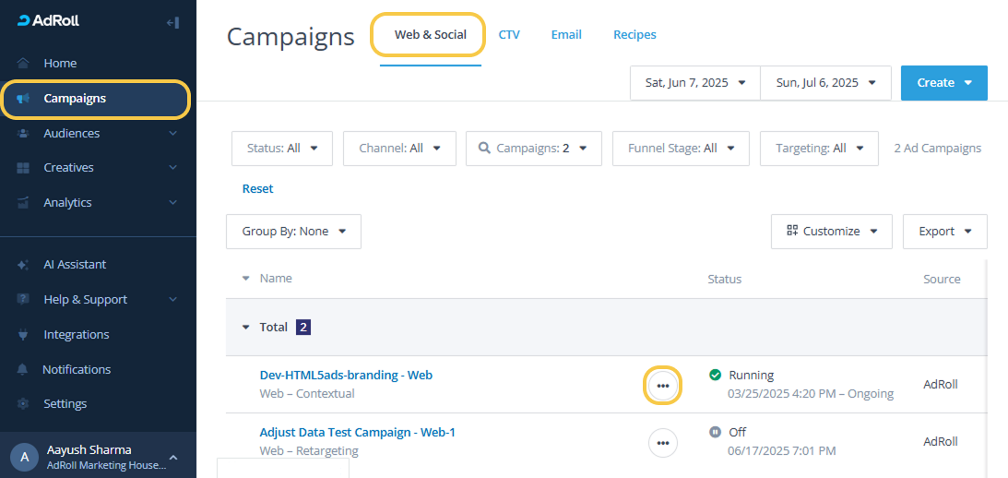Open options menu for Adjust Data Test Campaign

(663, 442)
